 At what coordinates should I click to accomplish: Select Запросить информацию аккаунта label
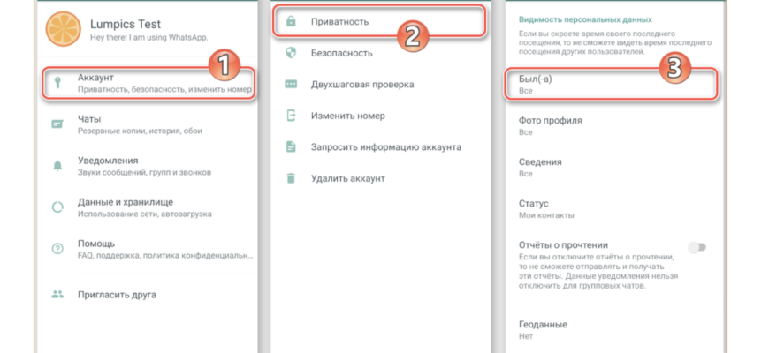(385, 146)
